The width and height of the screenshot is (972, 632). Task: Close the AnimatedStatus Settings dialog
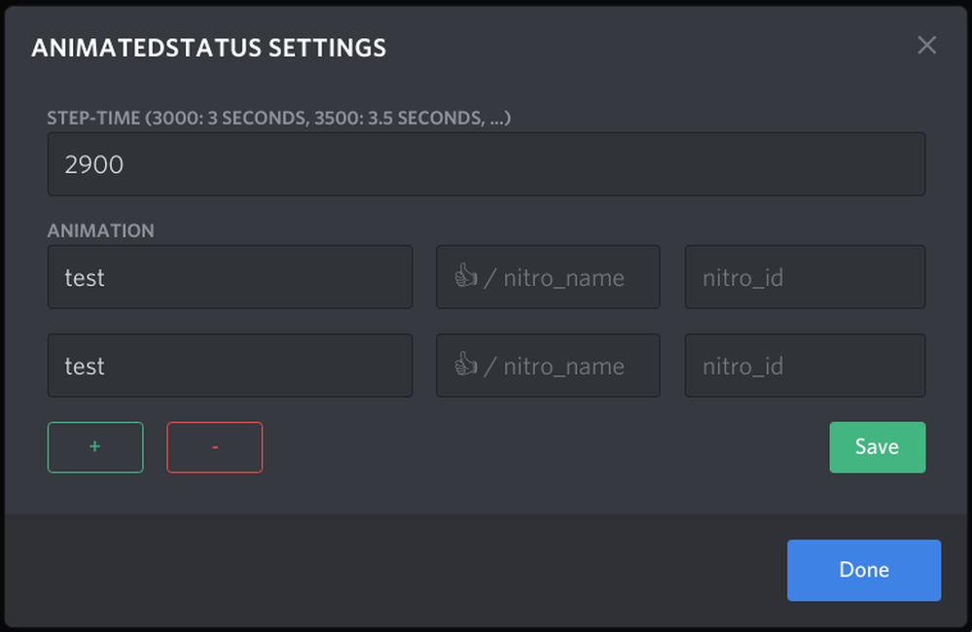(926, 46)
